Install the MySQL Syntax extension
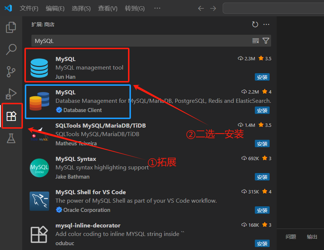324x250 pixels. pyautogui.click(x=262, y=177)
